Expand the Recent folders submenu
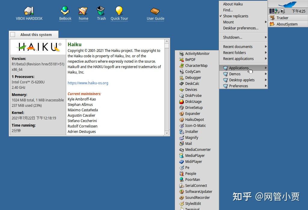 click(243, 53)
